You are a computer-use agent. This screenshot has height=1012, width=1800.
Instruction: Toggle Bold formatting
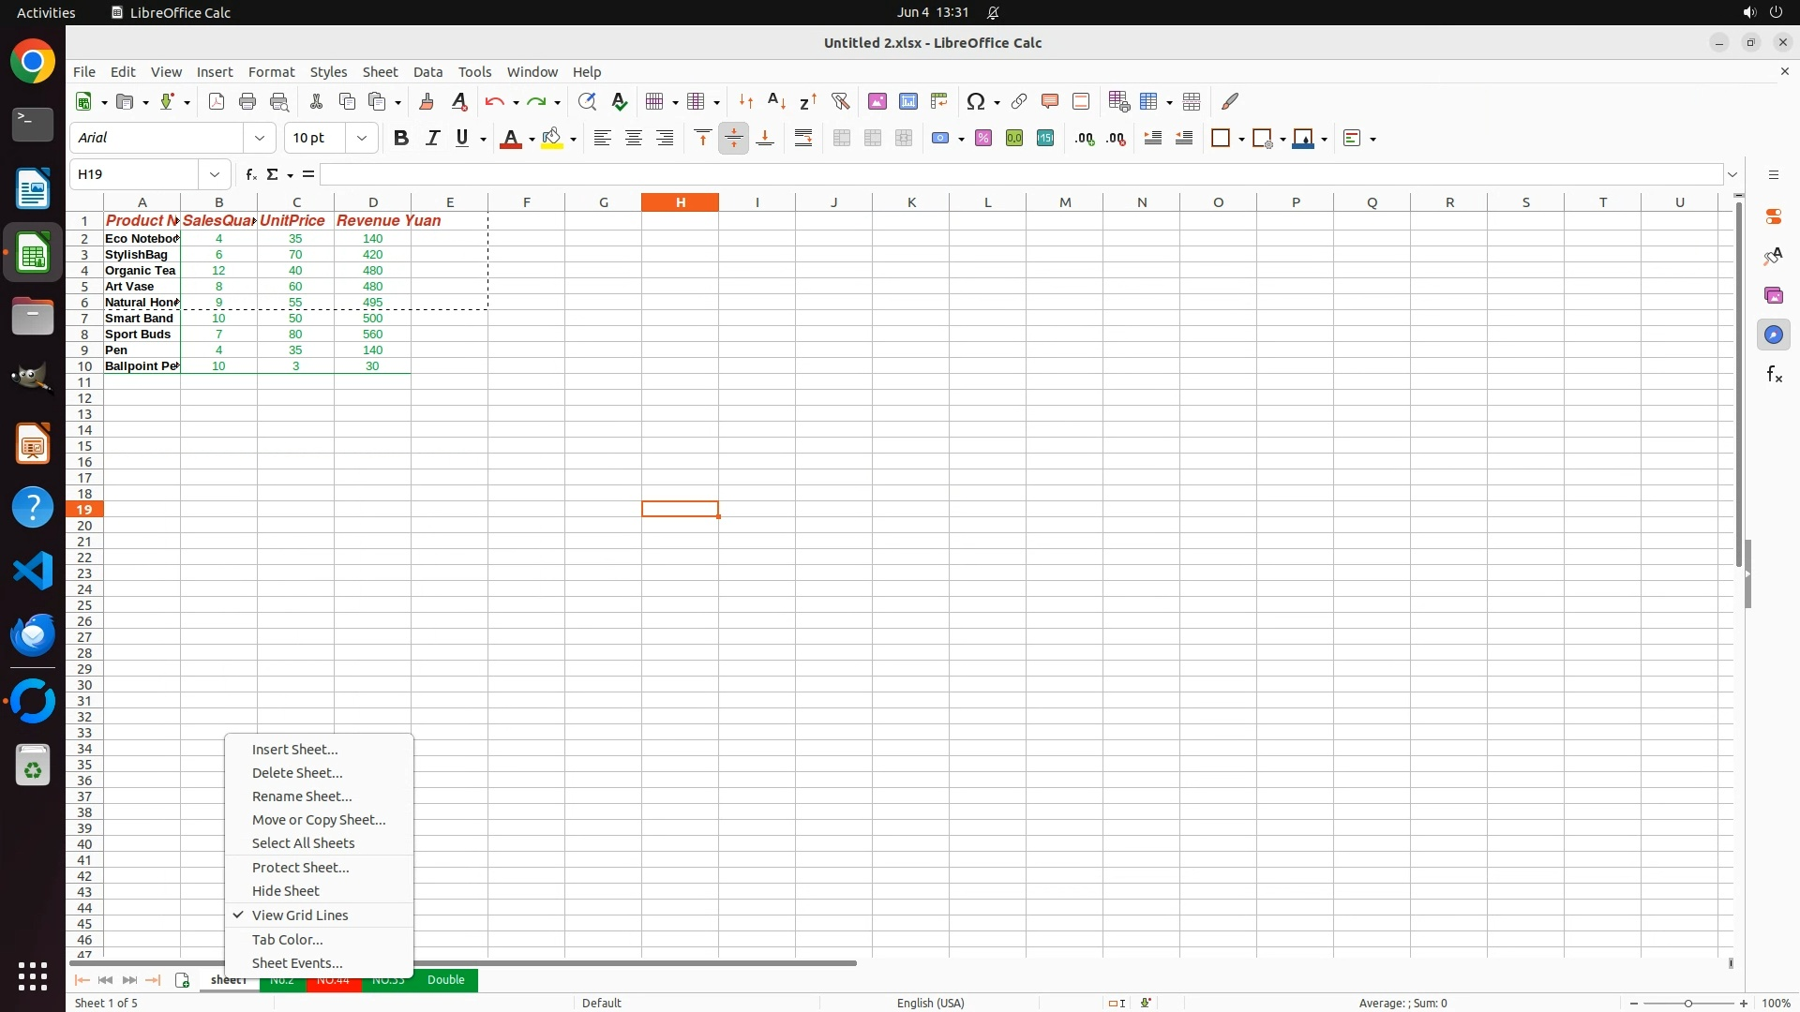pyautogui.click(x=401, y=139)
